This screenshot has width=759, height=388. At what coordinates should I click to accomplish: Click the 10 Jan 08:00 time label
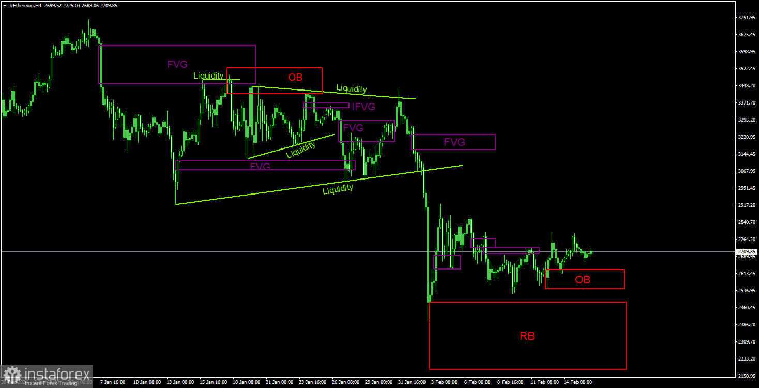pos(147,382)
